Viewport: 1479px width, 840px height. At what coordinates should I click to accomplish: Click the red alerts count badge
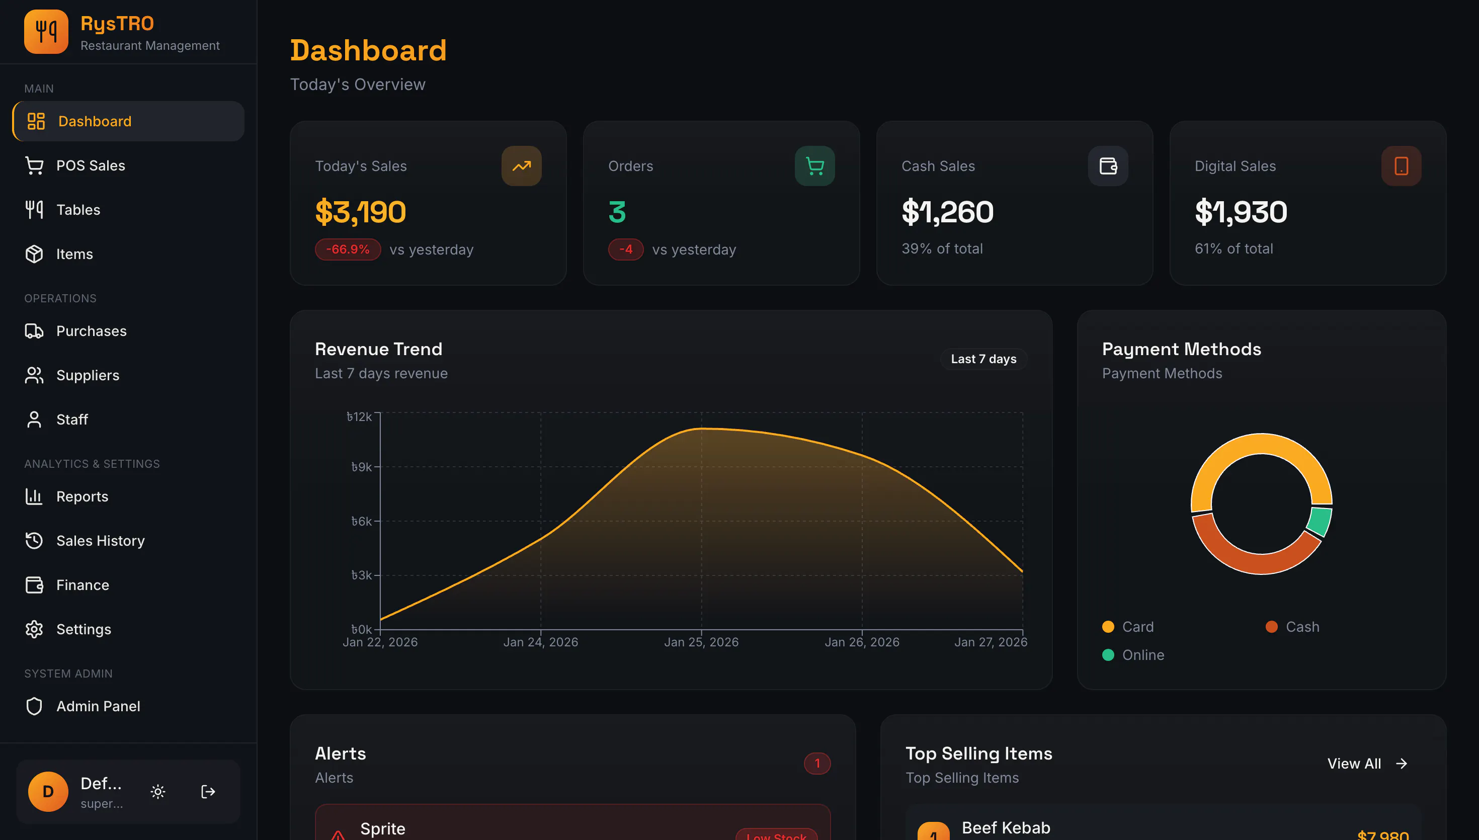[x=817, y=764]
